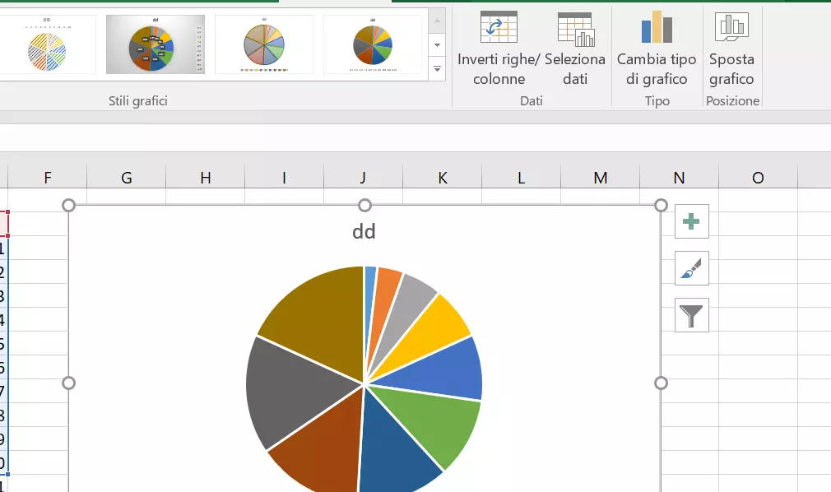
Task: Open chart elements plus button
Action: coord(692,221)
